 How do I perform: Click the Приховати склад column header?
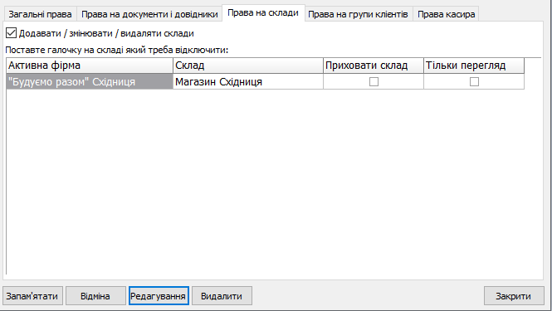pyautogui.click(x=374, y=66)
